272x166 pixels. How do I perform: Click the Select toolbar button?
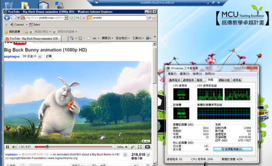(x=35, y=25)
